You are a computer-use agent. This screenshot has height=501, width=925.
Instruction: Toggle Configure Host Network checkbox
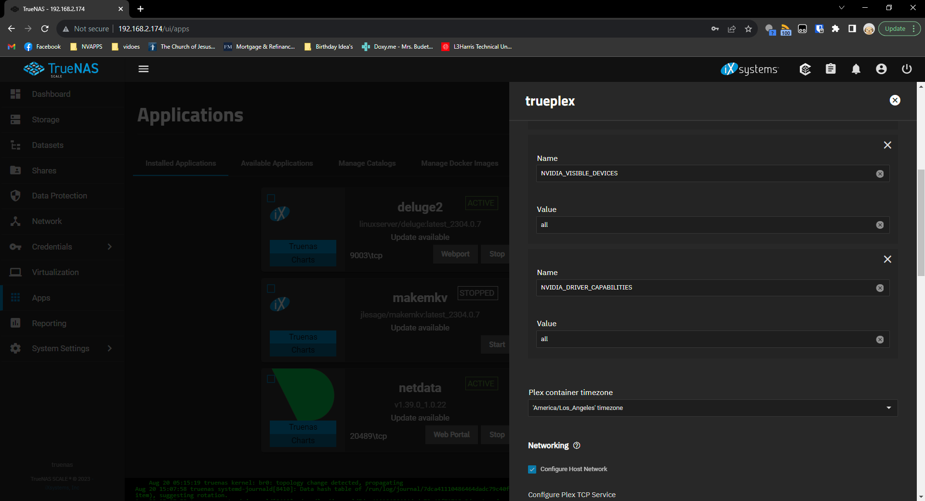click(x=532, y=469)
